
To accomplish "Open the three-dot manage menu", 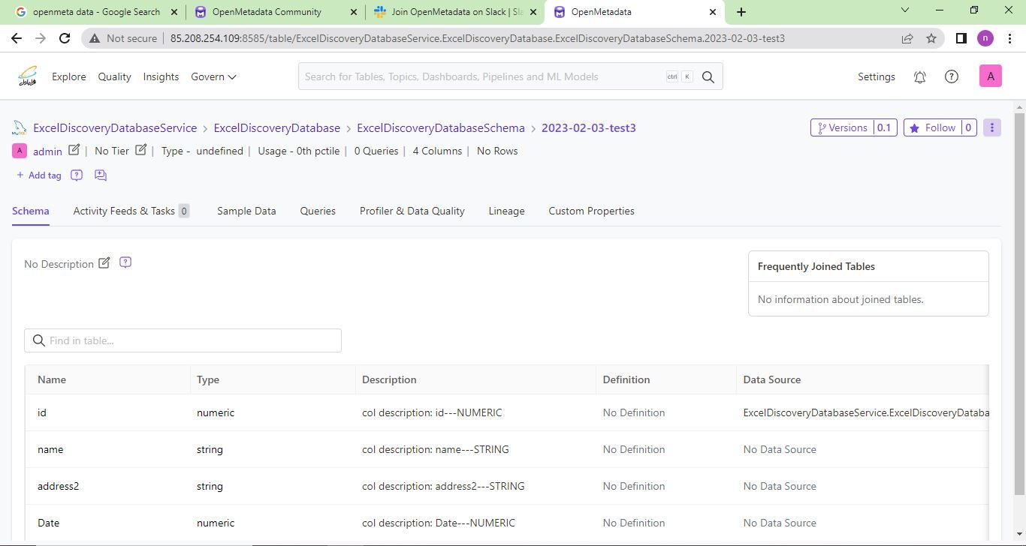I will 991,127.
